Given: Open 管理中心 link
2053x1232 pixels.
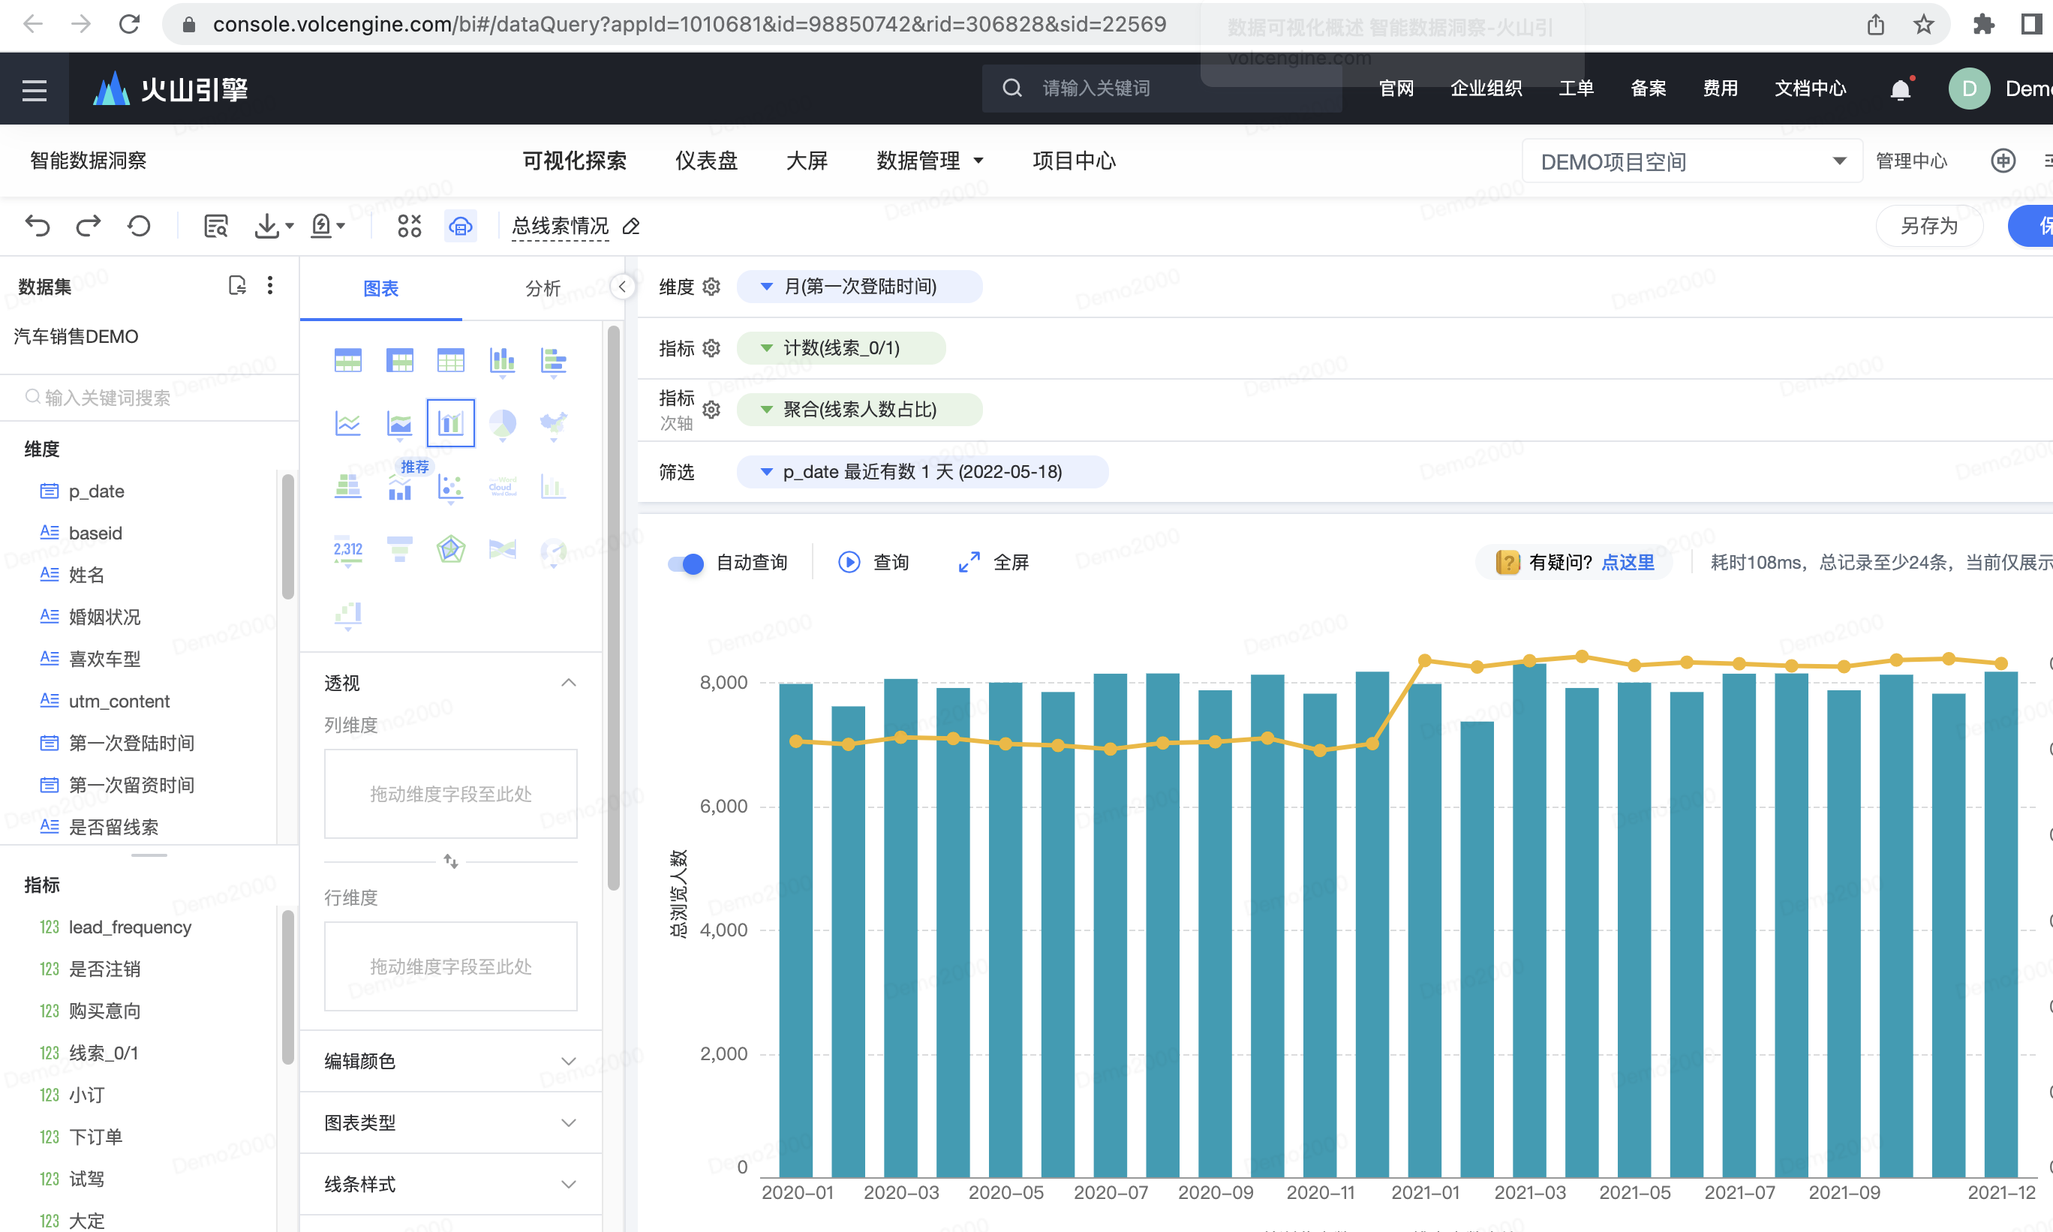Looking at the screenshot, I should pos(1911,161).
